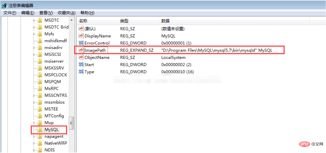326x153 pixels.
Task: Click the LocalSystem data cell
Action: 173,57
